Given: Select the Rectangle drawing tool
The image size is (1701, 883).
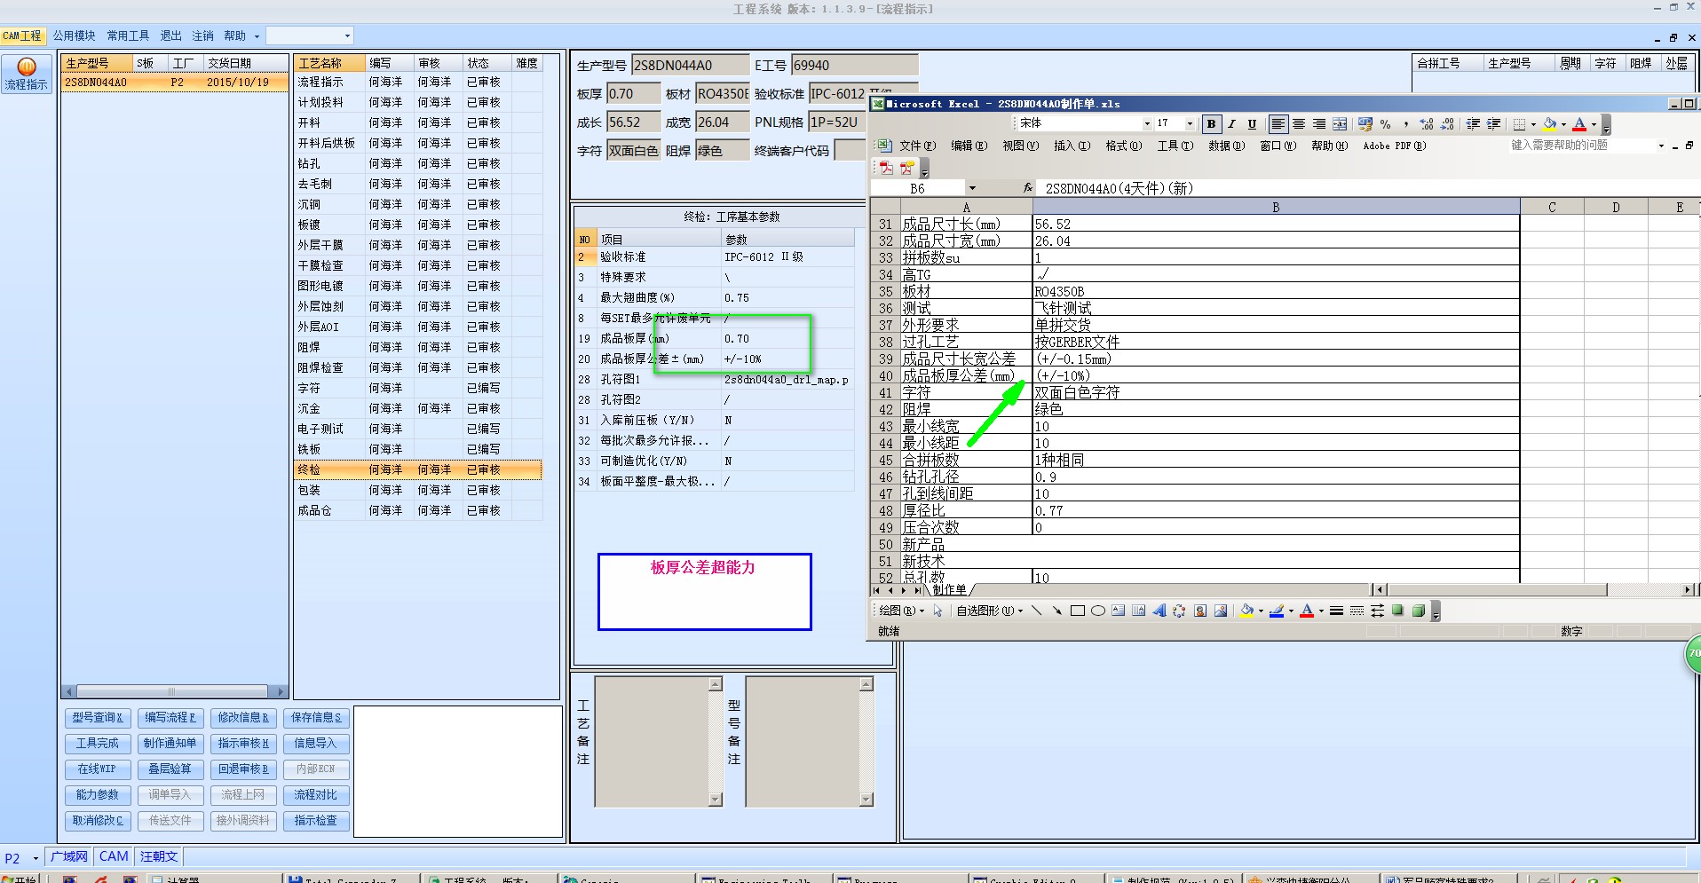Looking at the screenshot, I should click(x=1078, y=611).
